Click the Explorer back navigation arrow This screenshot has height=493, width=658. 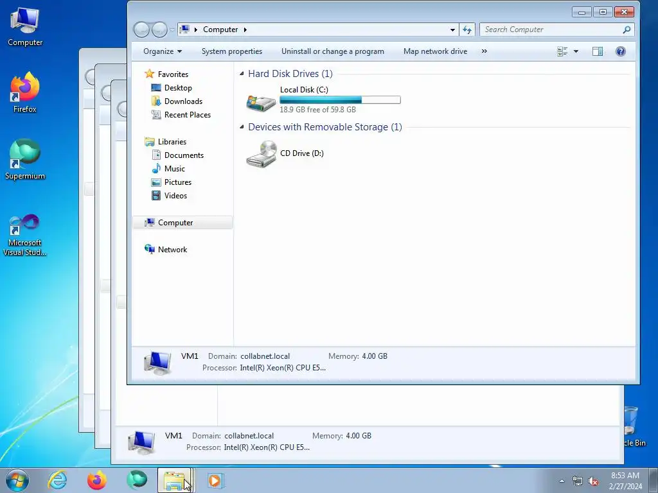pos(142,30)
